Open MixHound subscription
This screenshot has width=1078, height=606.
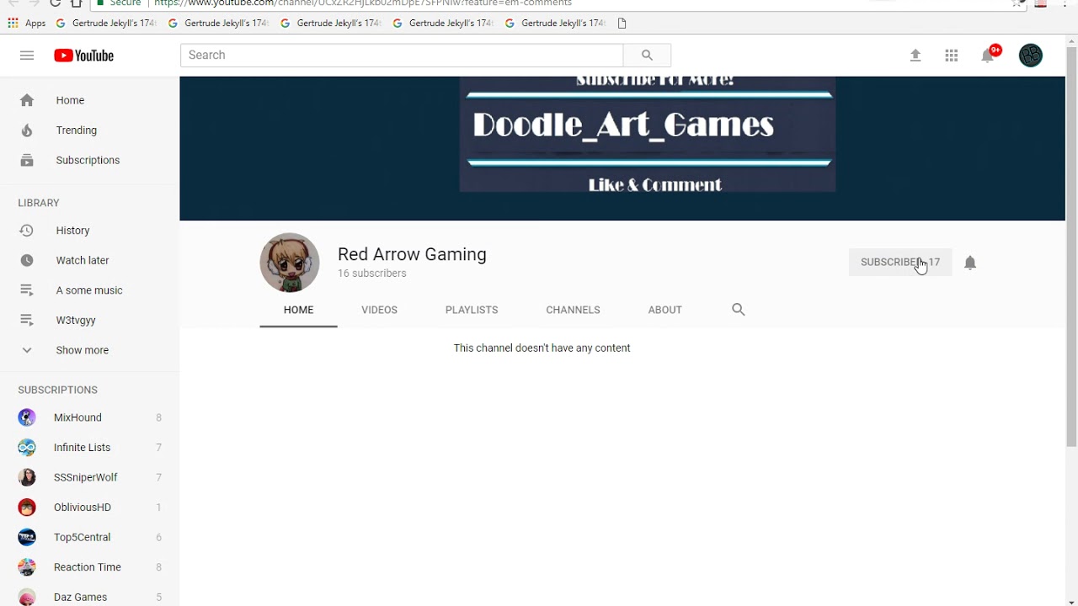[89, 417]
